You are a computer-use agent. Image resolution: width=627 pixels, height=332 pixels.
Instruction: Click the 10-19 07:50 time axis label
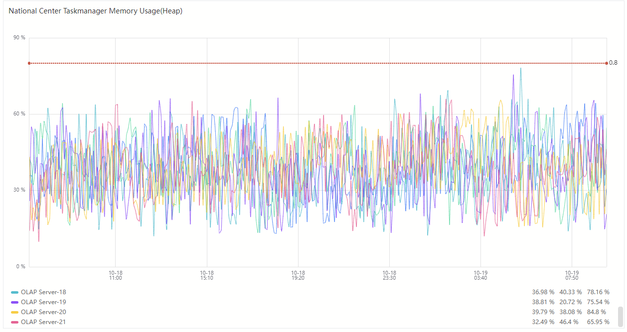[x=572, y=275]
